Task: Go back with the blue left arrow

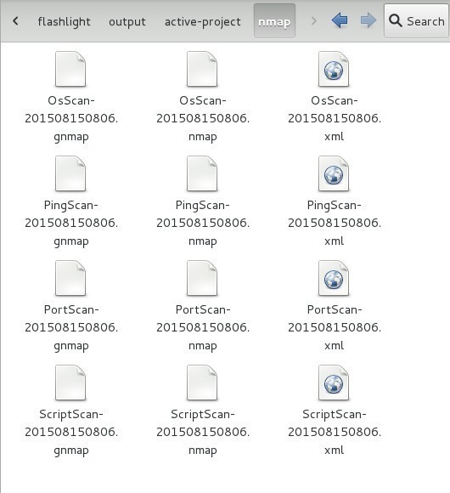Action: coord(340,20)
